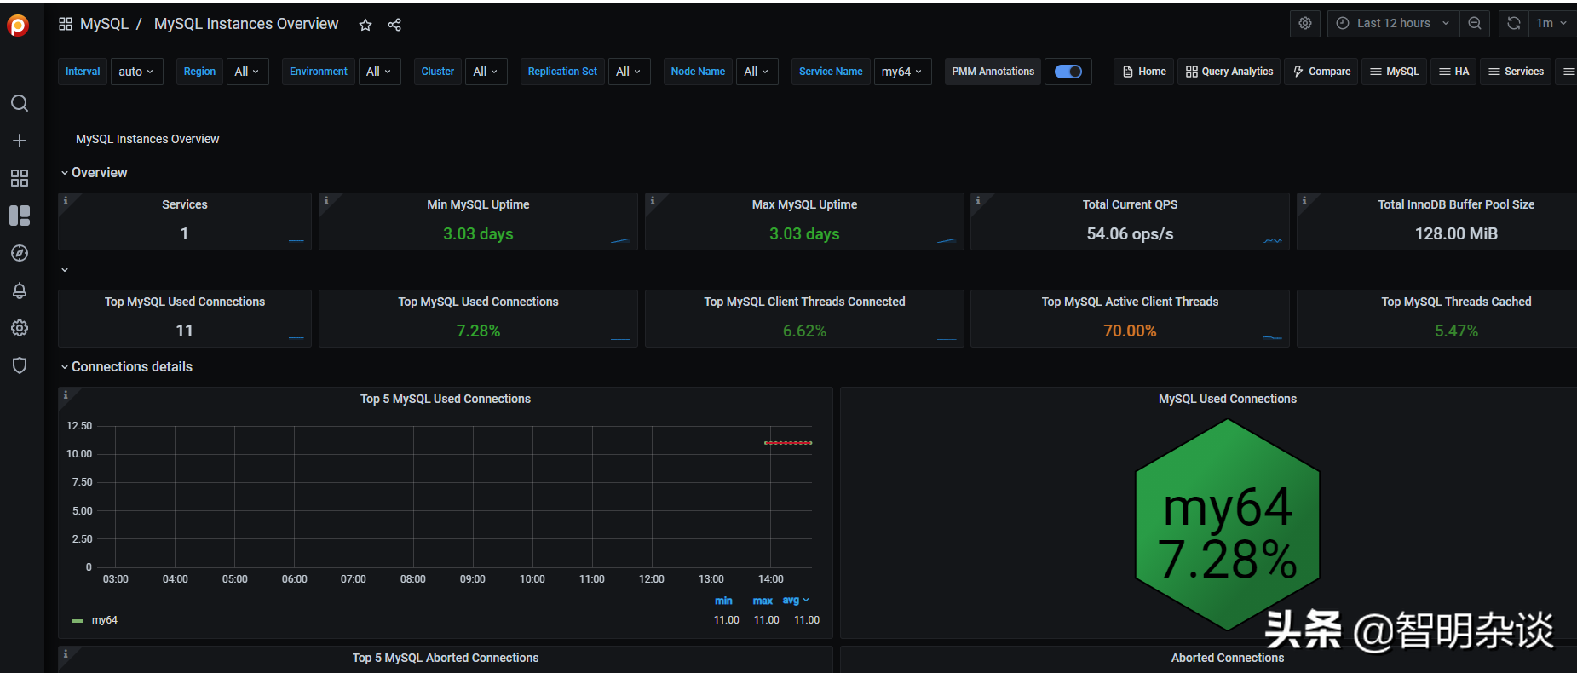Open the Service Name my64 dropdown

[x=902, y=72]
